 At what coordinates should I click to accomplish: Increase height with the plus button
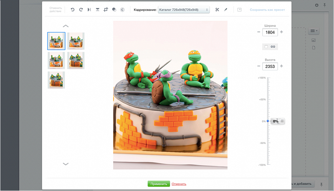(281, 66)
